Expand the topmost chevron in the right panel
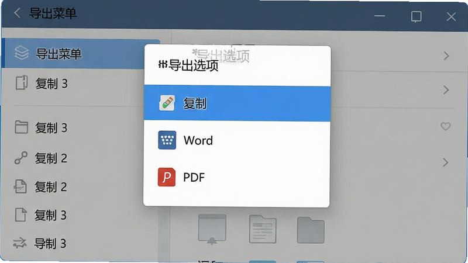Image resolution: width=468 pixels, height=263 pixels. tap(446, 56)
